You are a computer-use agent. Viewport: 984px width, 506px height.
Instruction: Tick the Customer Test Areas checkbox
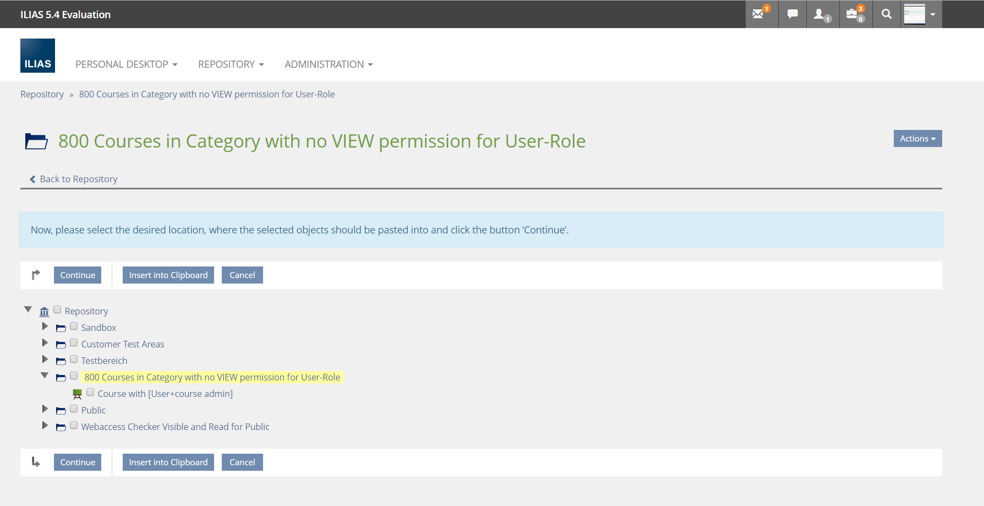(x=74, y=343)
